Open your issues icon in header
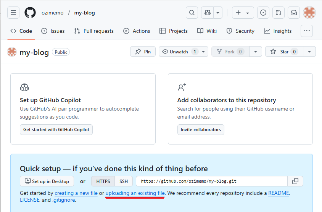Image resolution: width=322 pixels, height=212 pixels. [x=263, y=13]
